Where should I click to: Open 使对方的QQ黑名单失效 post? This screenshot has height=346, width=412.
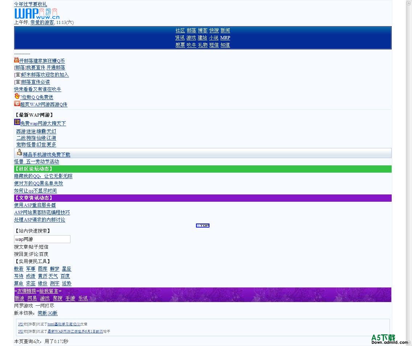click(38, 184)
